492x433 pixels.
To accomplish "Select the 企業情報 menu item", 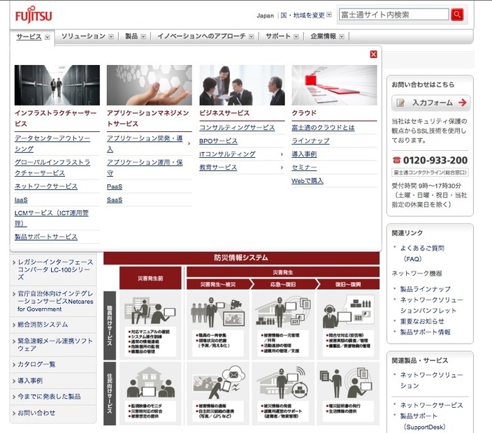I will 323,36.
